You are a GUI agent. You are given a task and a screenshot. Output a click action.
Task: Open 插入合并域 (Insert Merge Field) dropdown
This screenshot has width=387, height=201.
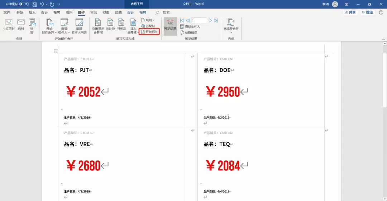tap(133, 26)
